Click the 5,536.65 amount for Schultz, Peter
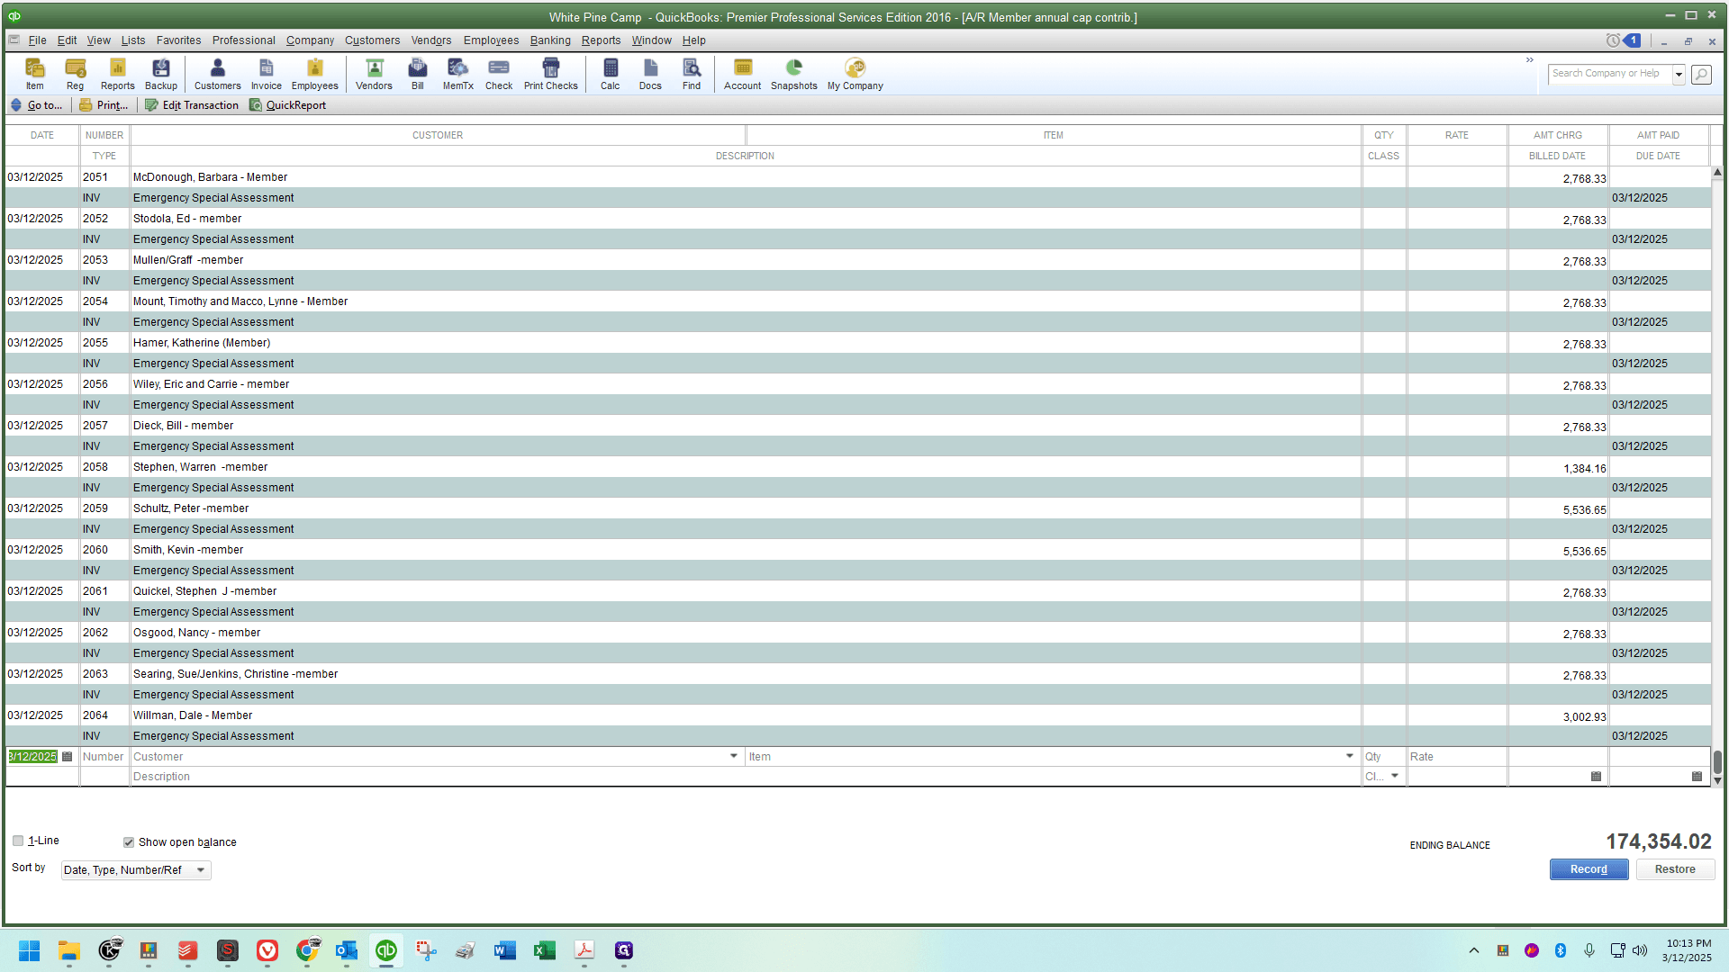The height and width of the screenshot is (972, 1729). [1584, 510]
